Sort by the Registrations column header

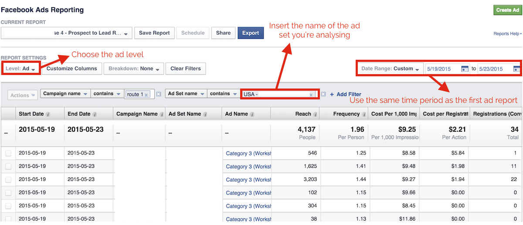(x=496, y=114)
